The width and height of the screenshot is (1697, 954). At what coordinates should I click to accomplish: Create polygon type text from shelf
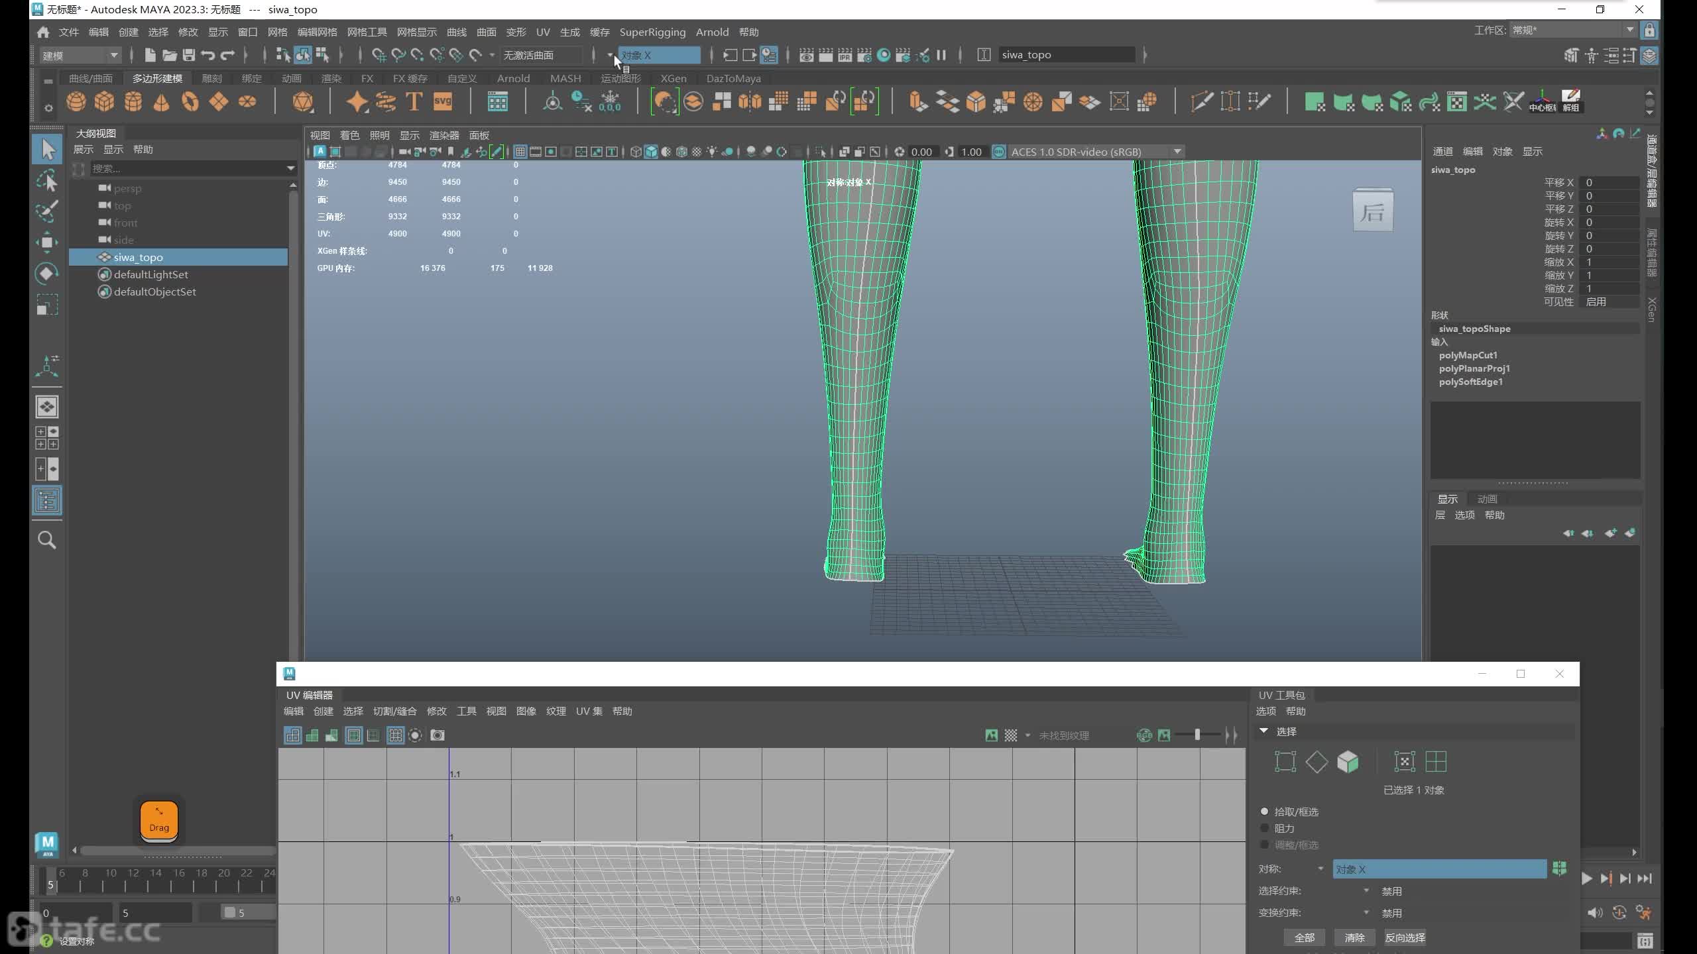[x=414, y=102]
